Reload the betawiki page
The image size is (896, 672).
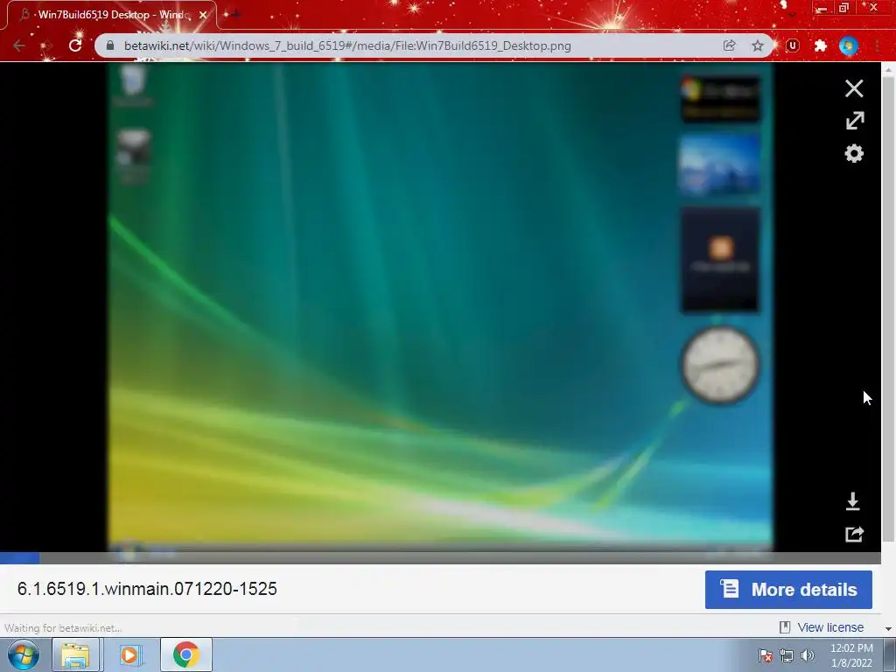pos(75,45)
